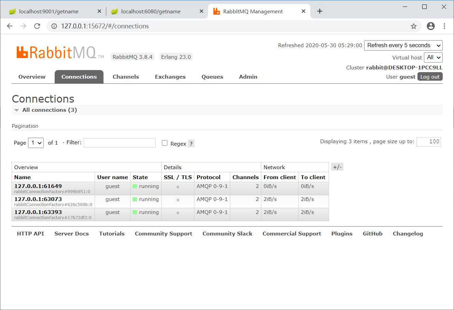The width and height of the screenshot is (454, 310).
Task: Open the Plugins footer link
Action: point(342,234)
